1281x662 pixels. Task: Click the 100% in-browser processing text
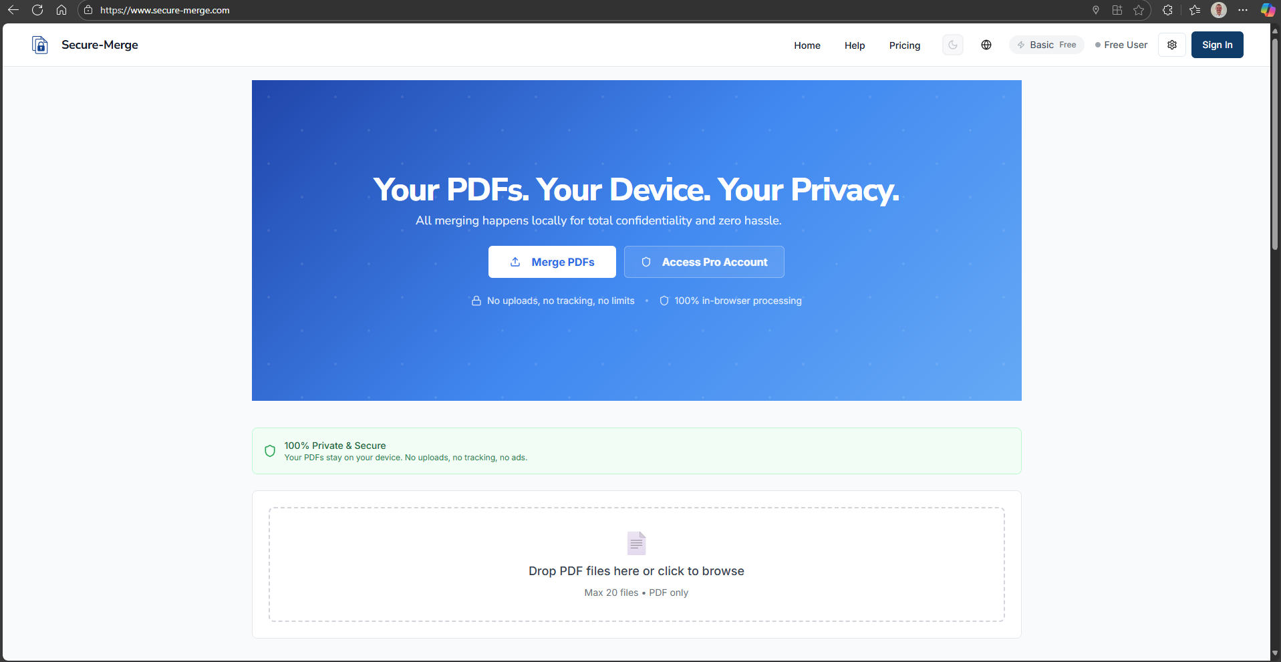point(738,301)
